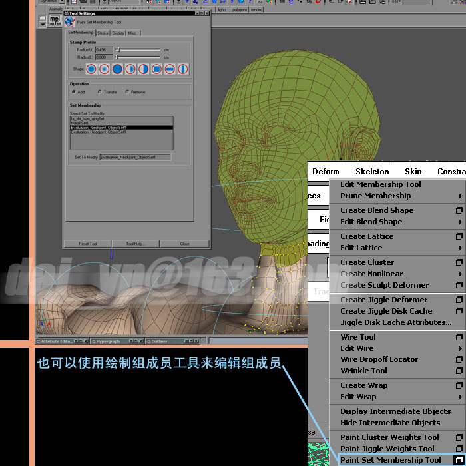Click the Set To Modify text field
The width and height of the screenshot is (466, 466).
[135, 157]
